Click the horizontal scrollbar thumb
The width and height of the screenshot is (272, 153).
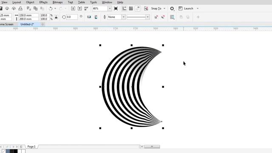pyautogui.click(x=152, y=147)
